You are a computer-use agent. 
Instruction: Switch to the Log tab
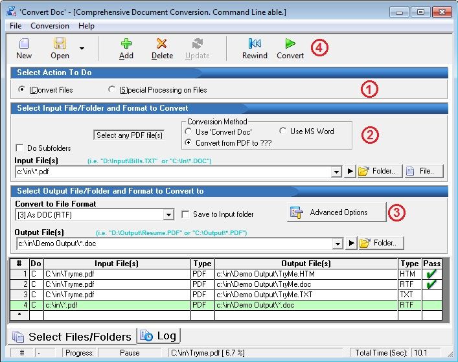point(159,335)
